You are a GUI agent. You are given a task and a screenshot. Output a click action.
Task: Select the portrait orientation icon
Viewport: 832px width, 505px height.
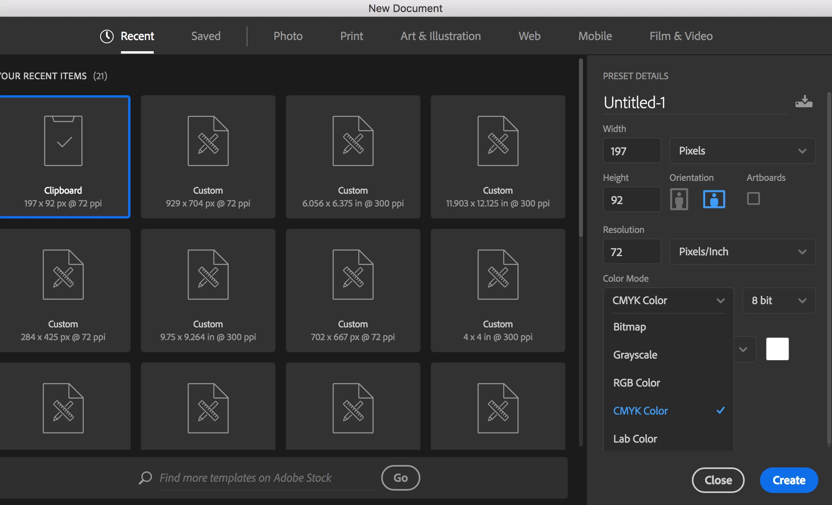679,199
